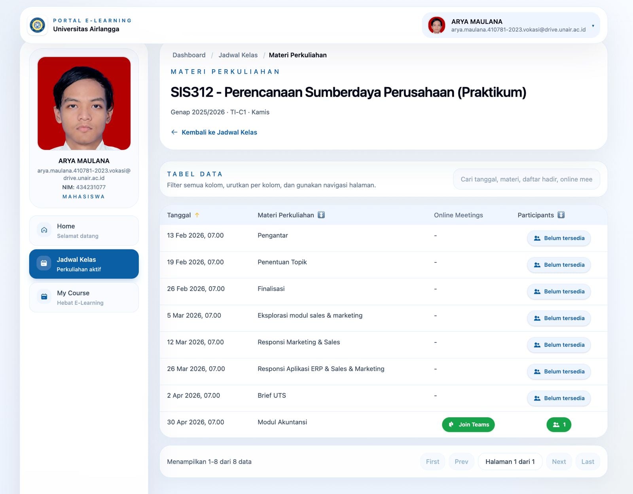This screenshot has width=633, height=494.
Task: Click the Universitas Airlangga logo
Action: tap(38, 25)
